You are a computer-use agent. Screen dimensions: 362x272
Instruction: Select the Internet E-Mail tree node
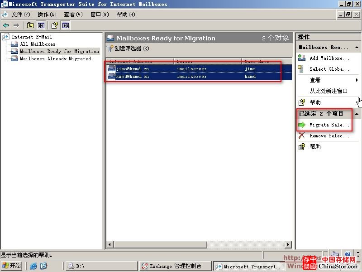point(32,37)
